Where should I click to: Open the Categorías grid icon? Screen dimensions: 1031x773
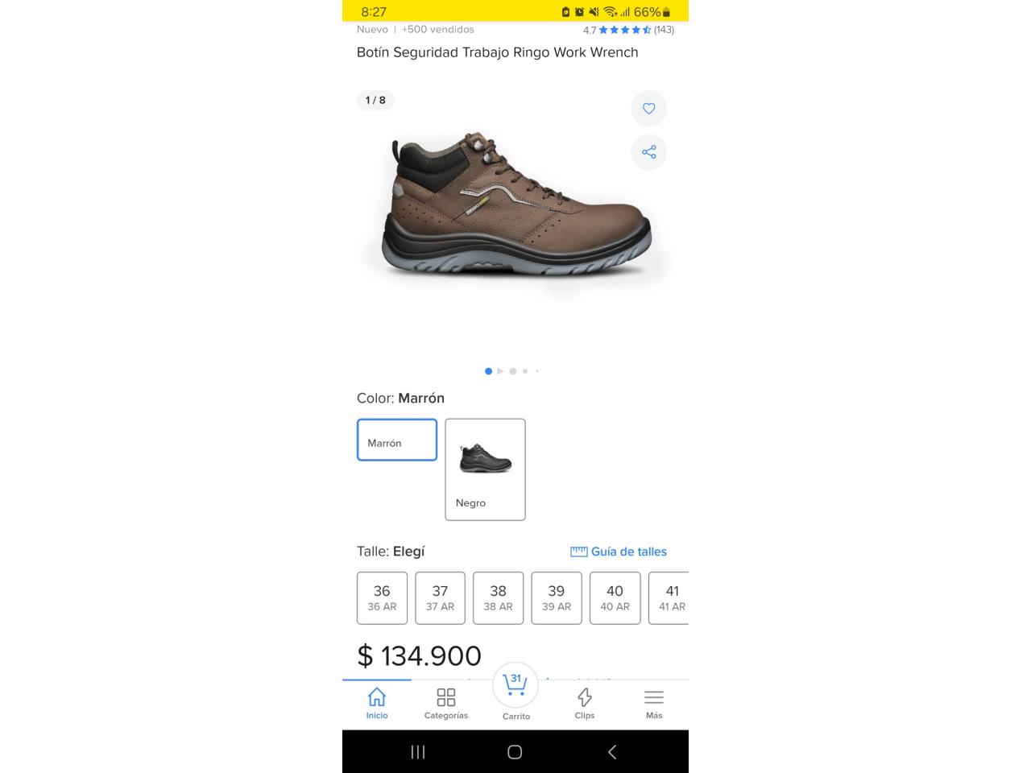(x=446, y=703)
